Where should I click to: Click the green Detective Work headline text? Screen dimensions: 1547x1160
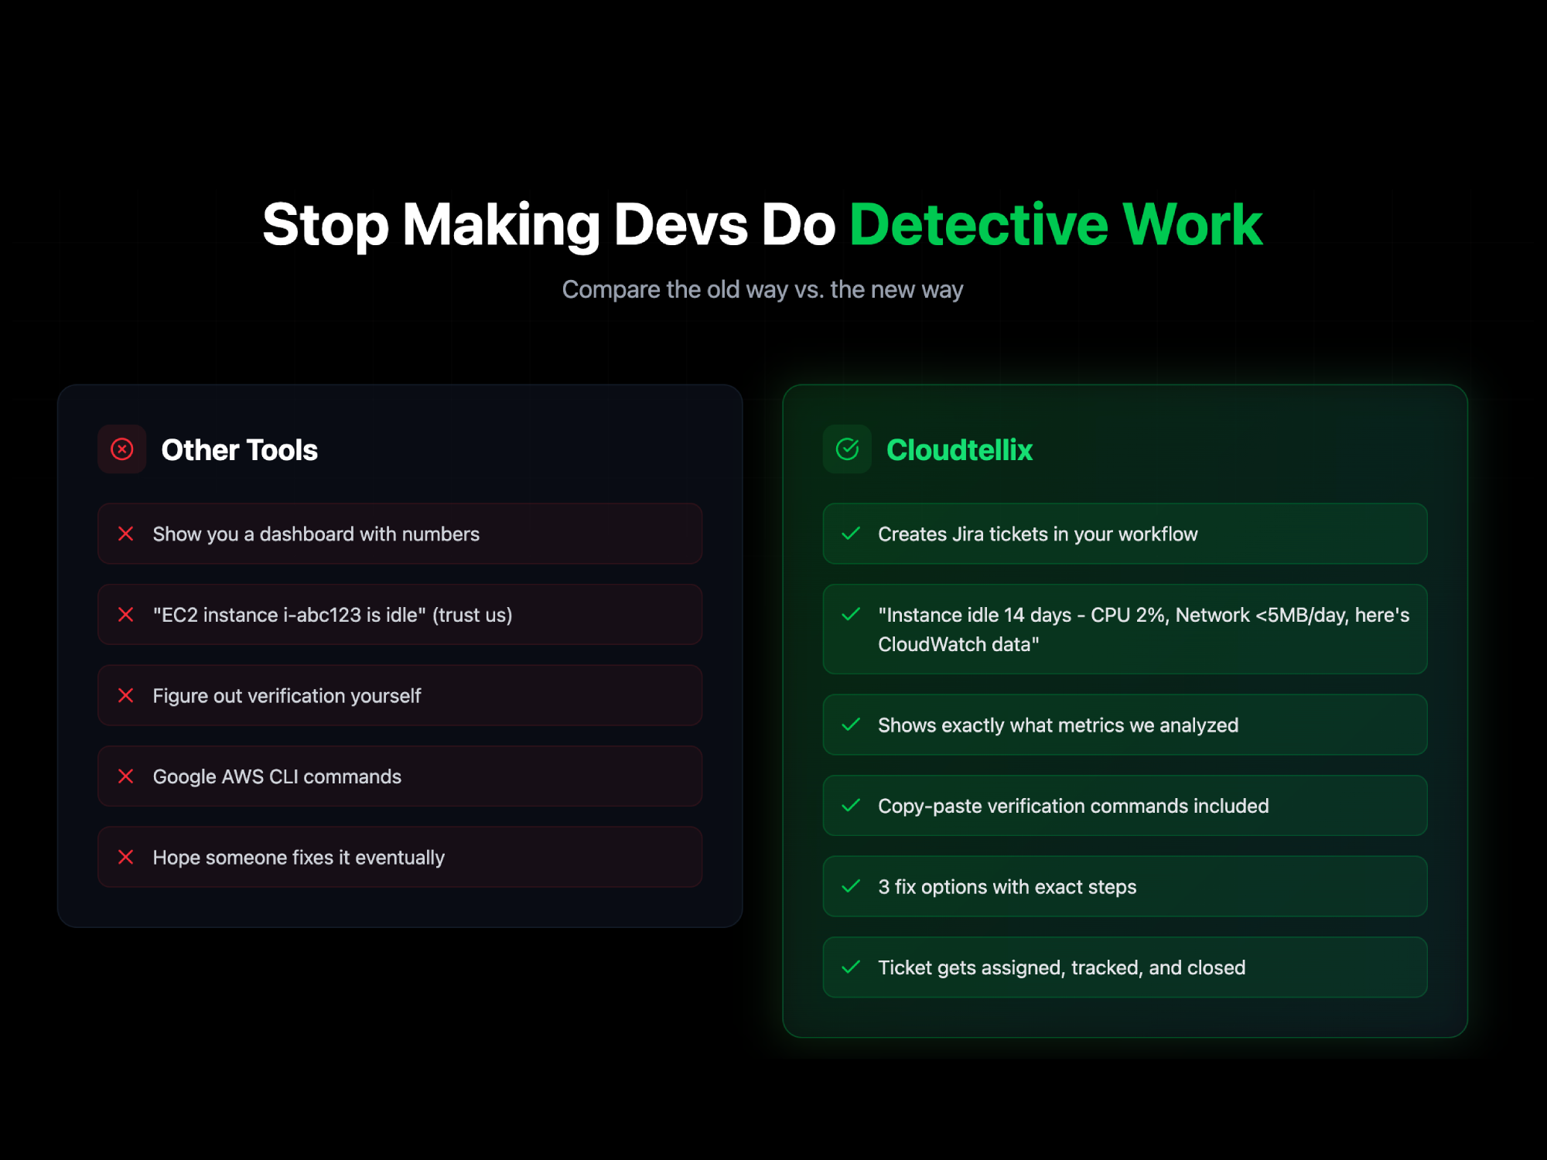pyautogui.click(x=1056, y=225)
